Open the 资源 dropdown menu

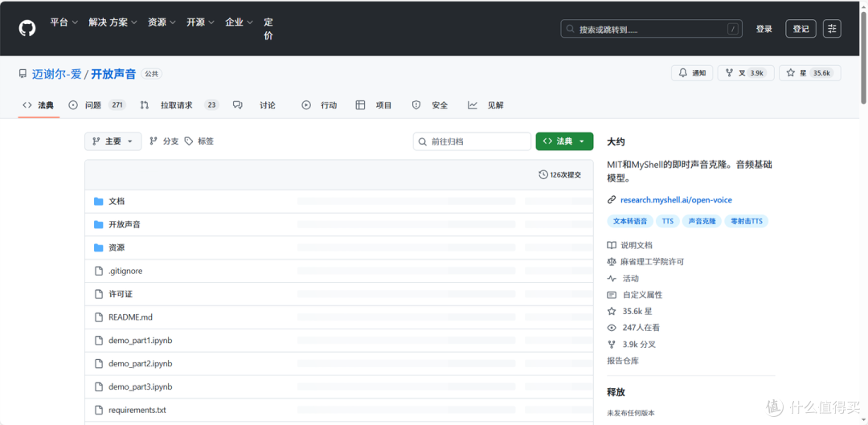coord(162,22)
